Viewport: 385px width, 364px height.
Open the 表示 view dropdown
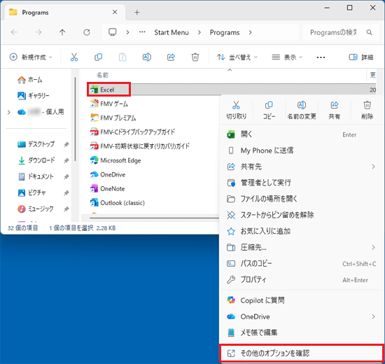click(x=287, y=57)
